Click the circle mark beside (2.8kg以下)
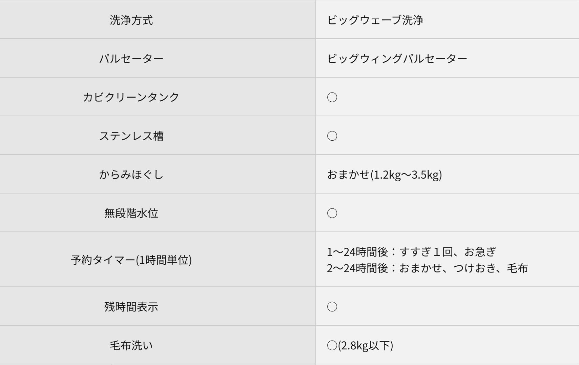579x365 pixels. tap(332, 345)
